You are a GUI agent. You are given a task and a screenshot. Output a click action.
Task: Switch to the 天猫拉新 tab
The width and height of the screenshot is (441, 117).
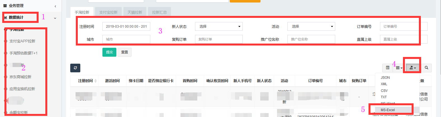(x=135, y=12)
